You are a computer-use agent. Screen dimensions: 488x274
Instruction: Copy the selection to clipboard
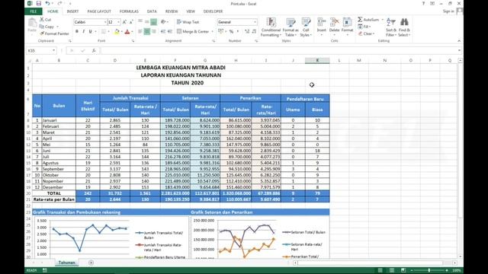(x=47, y=27)
